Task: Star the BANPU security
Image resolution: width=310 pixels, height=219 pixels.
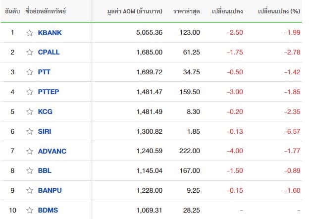Action: [x=30, y=191]
